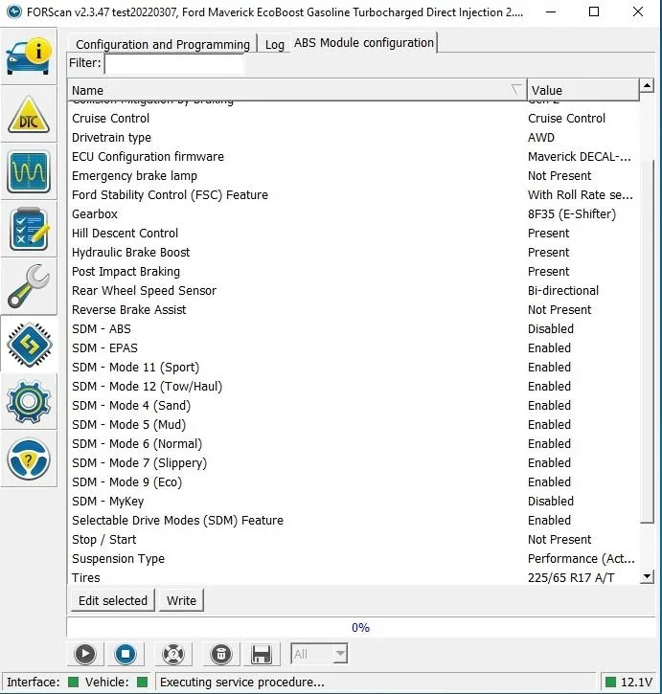The height and width of the screenshot is (694, 662).
Task: Select the SDM - Mode 11 (Sport) row
Action: click(354, 367)
